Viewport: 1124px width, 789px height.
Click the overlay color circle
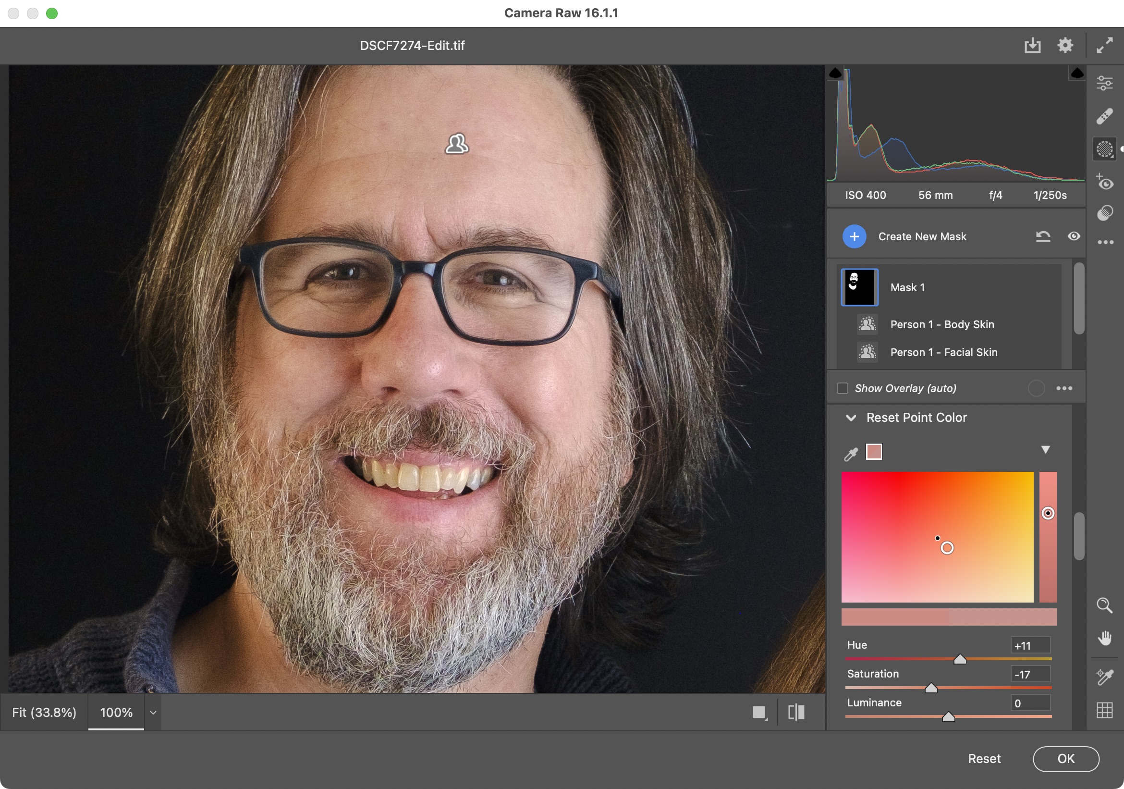(x=1036, y=388)
